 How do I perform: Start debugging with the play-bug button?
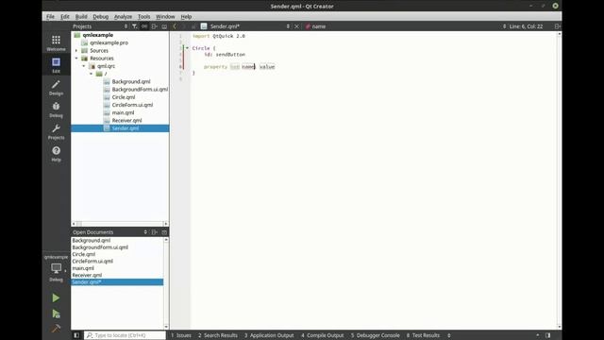tap(56, 314)
